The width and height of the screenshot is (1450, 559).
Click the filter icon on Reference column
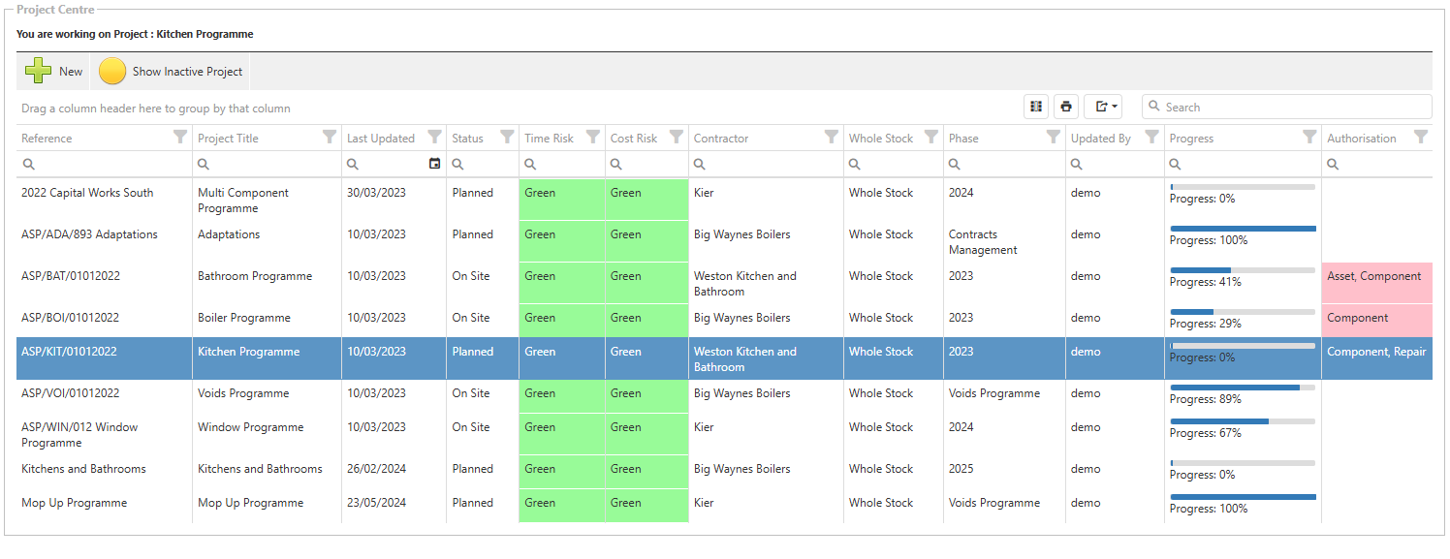click(x=179, y=138)
